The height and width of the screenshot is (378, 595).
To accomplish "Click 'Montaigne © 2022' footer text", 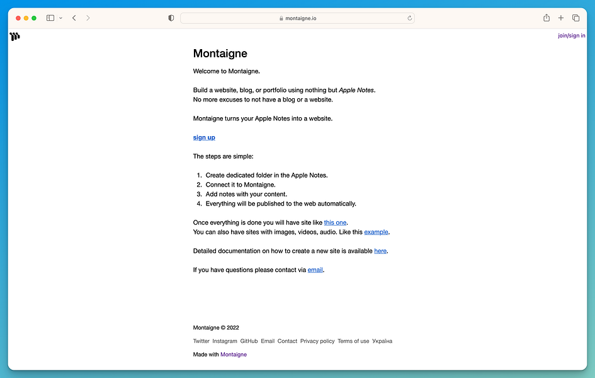I will 216,328.
